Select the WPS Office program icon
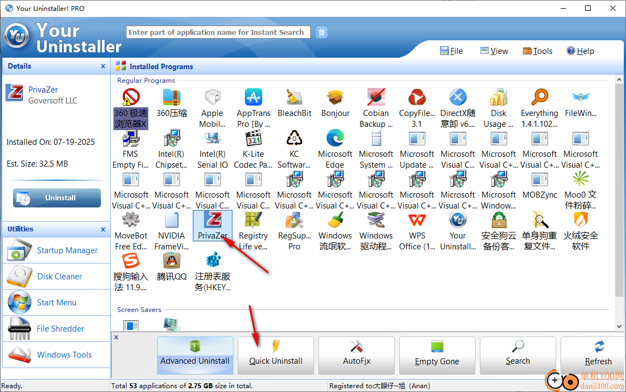The width and height of the screenshot is (626, 392). (x=417, y=220)
